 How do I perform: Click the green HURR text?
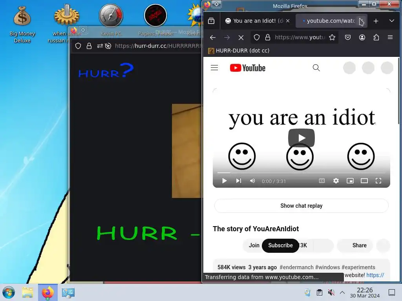137,233
